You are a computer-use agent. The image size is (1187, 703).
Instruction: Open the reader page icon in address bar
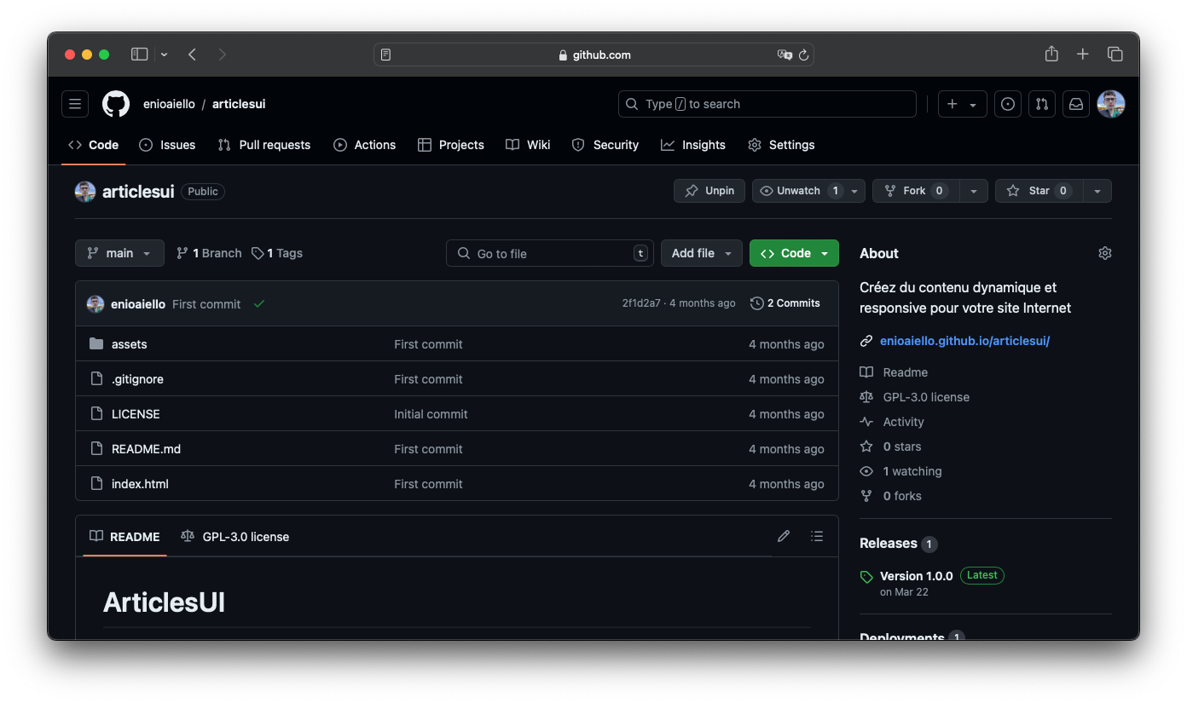tap(385, 55)
